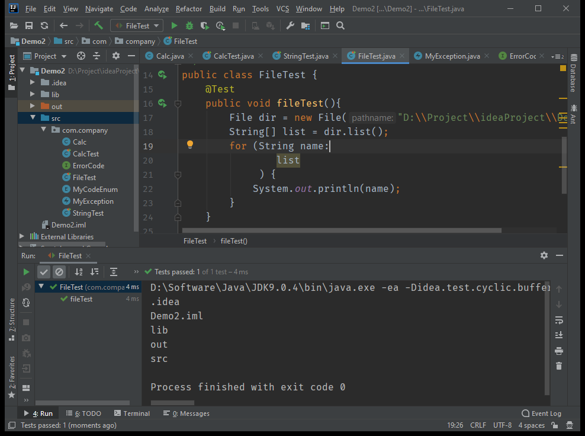The height and width of the screenshot is (436, 585).
Task: Locate current file using the crosshair icon
Action: tap(81, 56)
